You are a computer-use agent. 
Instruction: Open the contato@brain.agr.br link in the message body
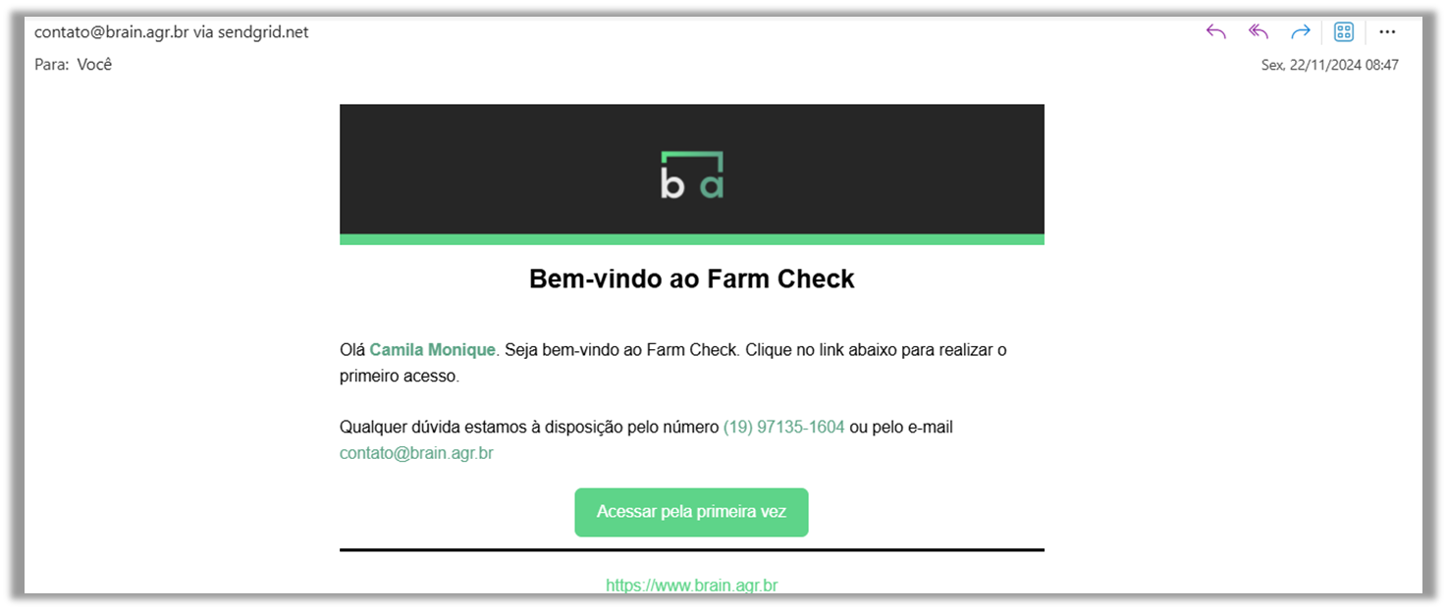pos(416,453)
